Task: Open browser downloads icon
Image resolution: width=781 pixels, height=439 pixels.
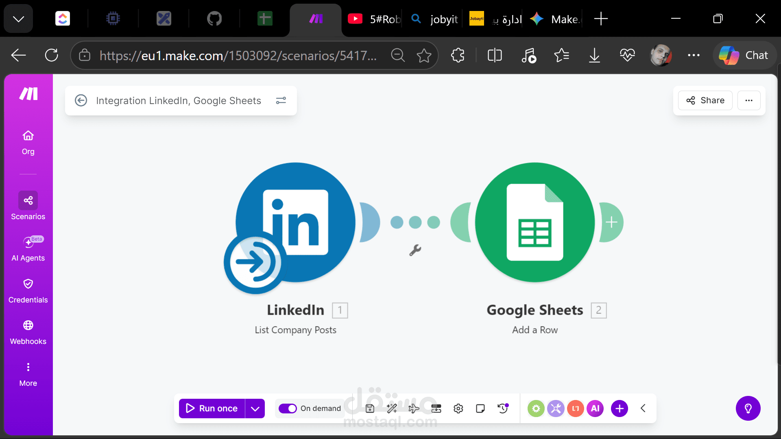Action: point(594,55)
